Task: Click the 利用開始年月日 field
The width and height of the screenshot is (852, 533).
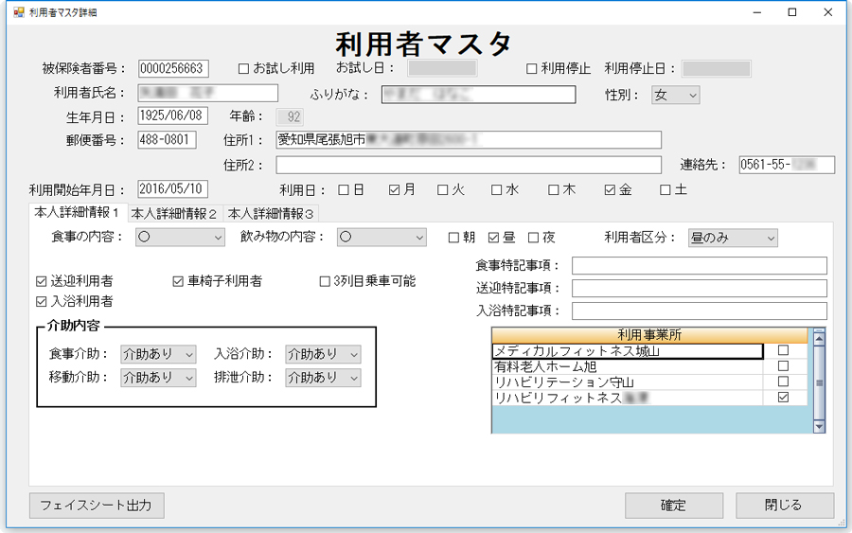Action: (173, 189)
